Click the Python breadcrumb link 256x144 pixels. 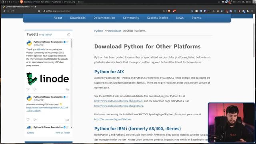(98, 31)
